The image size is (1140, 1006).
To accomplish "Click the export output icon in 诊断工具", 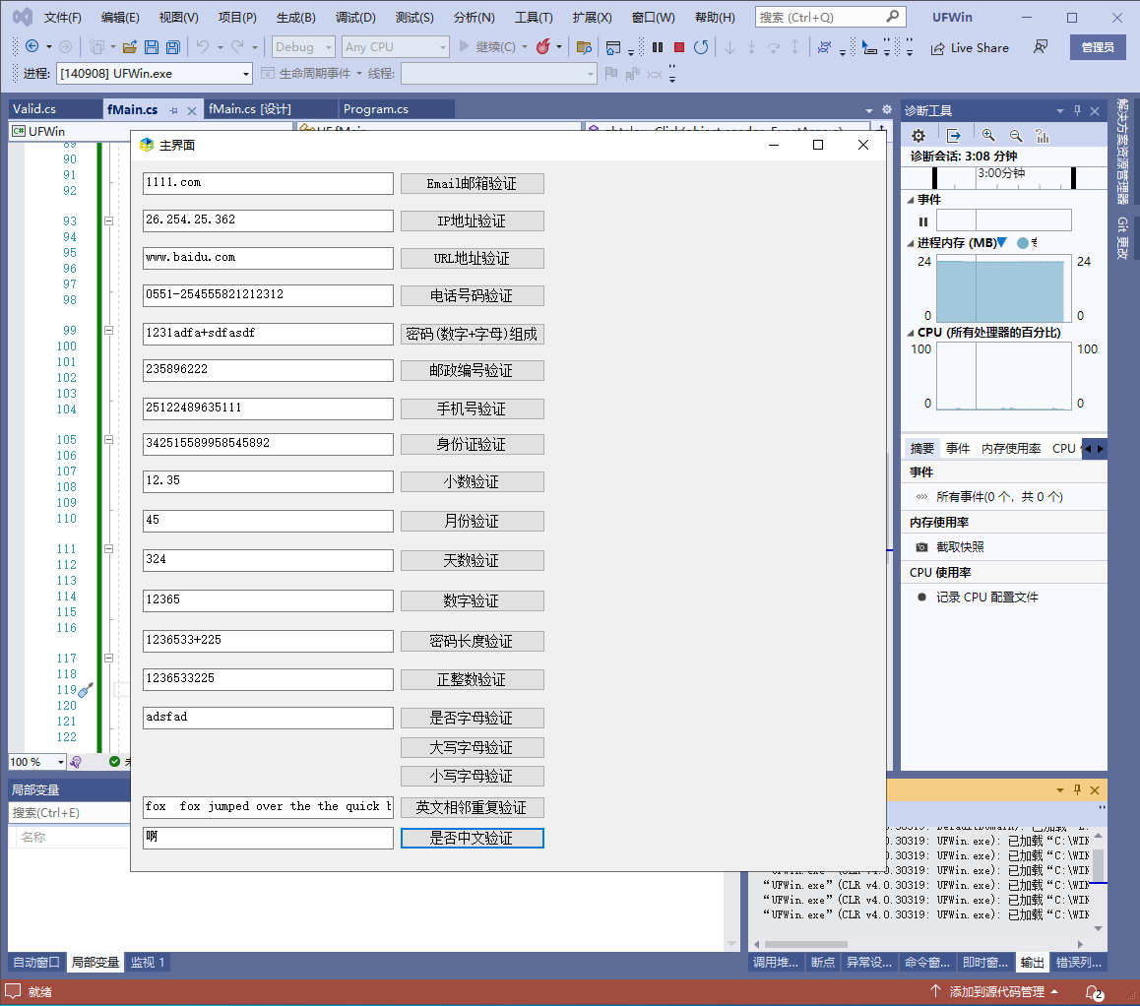I will point(953,136).
